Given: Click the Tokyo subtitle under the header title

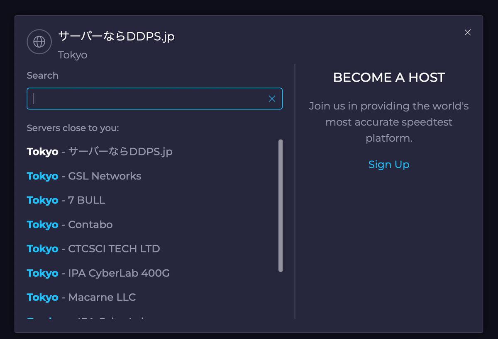Looking at the screenshot, I should click(x=73, y=55).
